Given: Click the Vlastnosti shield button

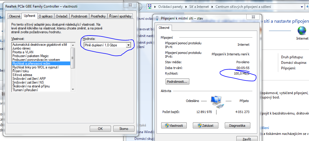Looking at the screenshot, I should coord(174,125).
